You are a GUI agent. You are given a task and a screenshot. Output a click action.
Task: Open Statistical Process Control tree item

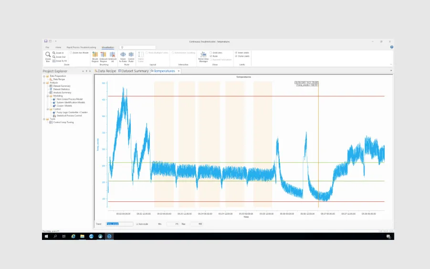(x=67, y=115)
